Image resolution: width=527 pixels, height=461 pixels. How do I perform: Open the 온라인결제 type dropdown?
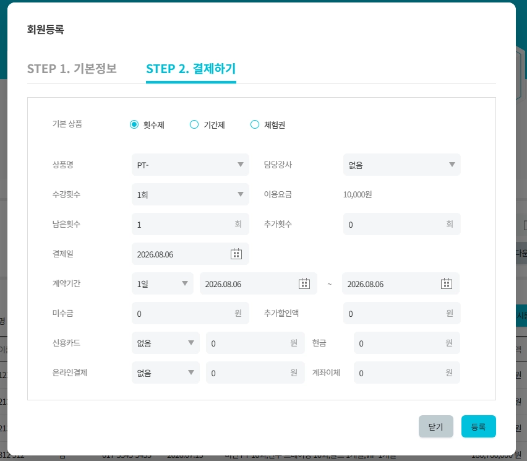pos(165,373)
